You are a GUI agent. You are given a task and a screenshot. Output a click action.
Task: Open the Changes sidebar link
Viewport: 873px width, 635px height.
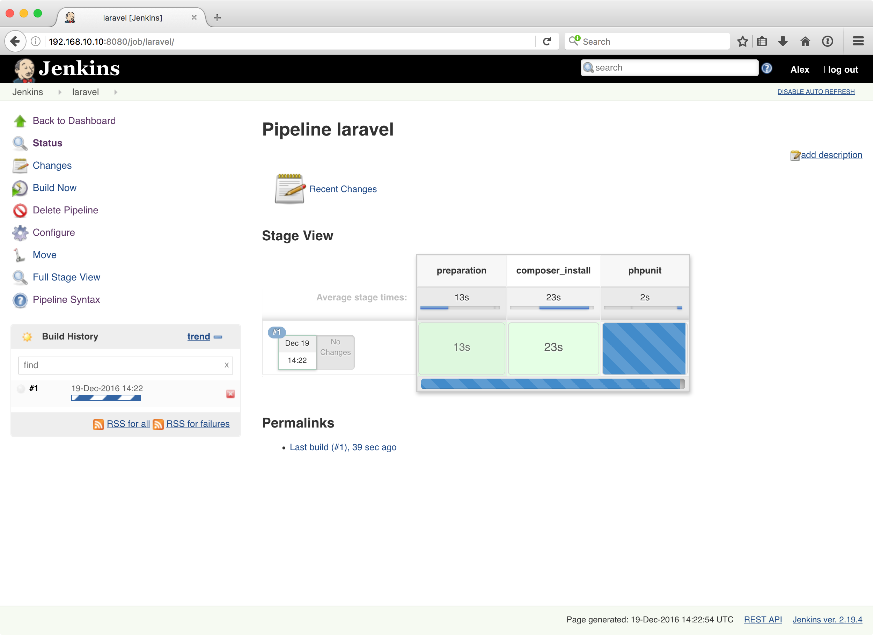coord(52,166)
